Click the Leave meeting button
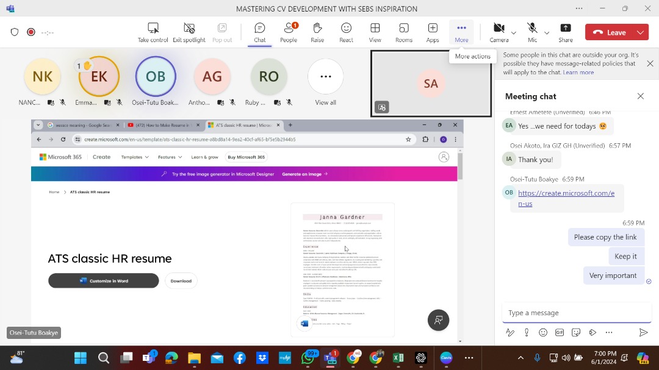The image size is (659, 370). tap(609, 32)
